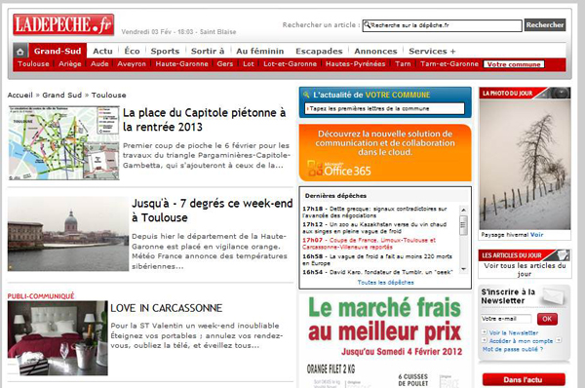Expand the Services + menu

[x=432, y=51]
